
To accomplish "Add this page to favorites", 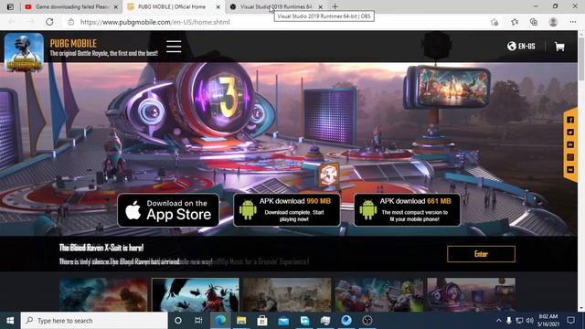I will 495,22.
